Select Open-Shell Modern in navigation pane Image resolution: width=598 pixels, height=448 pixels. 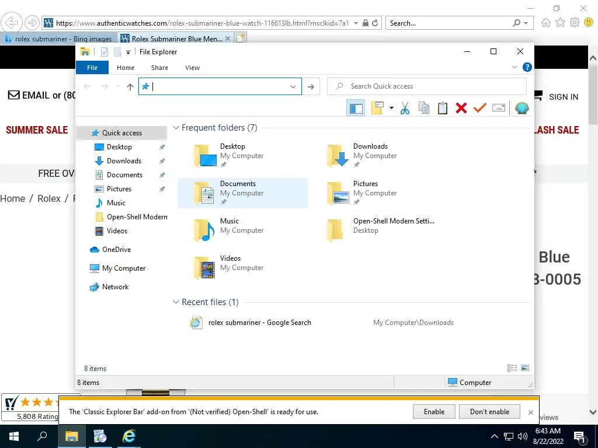tap(137, 217)
